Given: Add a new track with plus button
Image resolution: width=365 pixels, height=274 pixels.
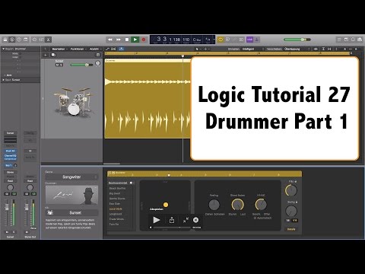Looking at the screenshot, I should point(46,55).
